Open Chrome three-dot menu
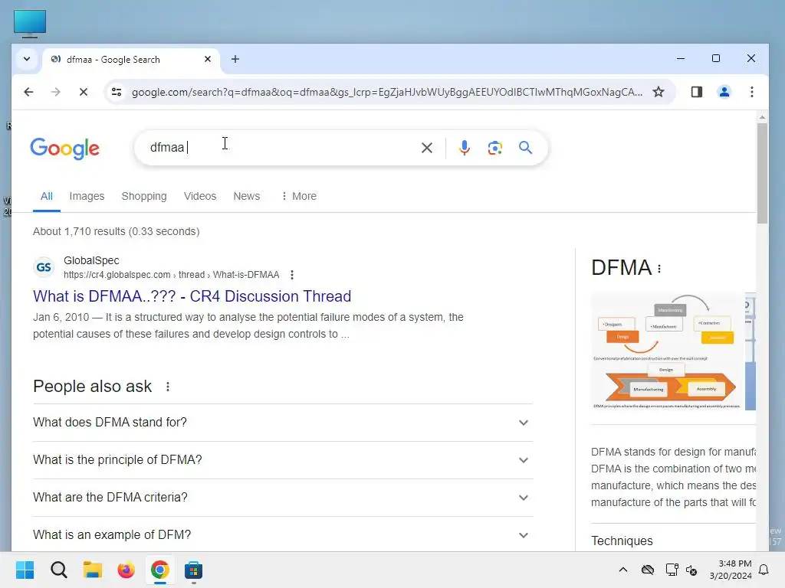Image resolution: width=785 pixels, height=588 pixels. point(751,92)
